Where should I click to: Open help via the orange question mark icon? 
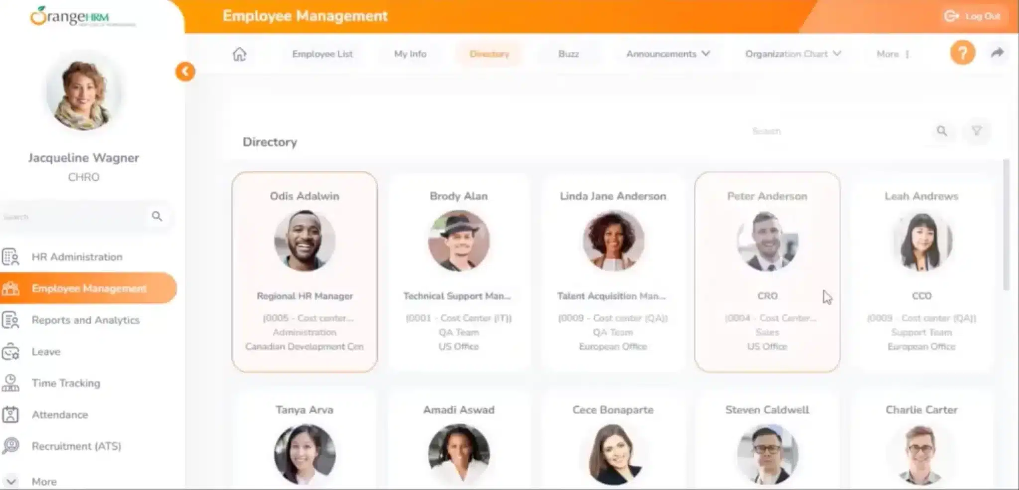[x=962, y=53]
